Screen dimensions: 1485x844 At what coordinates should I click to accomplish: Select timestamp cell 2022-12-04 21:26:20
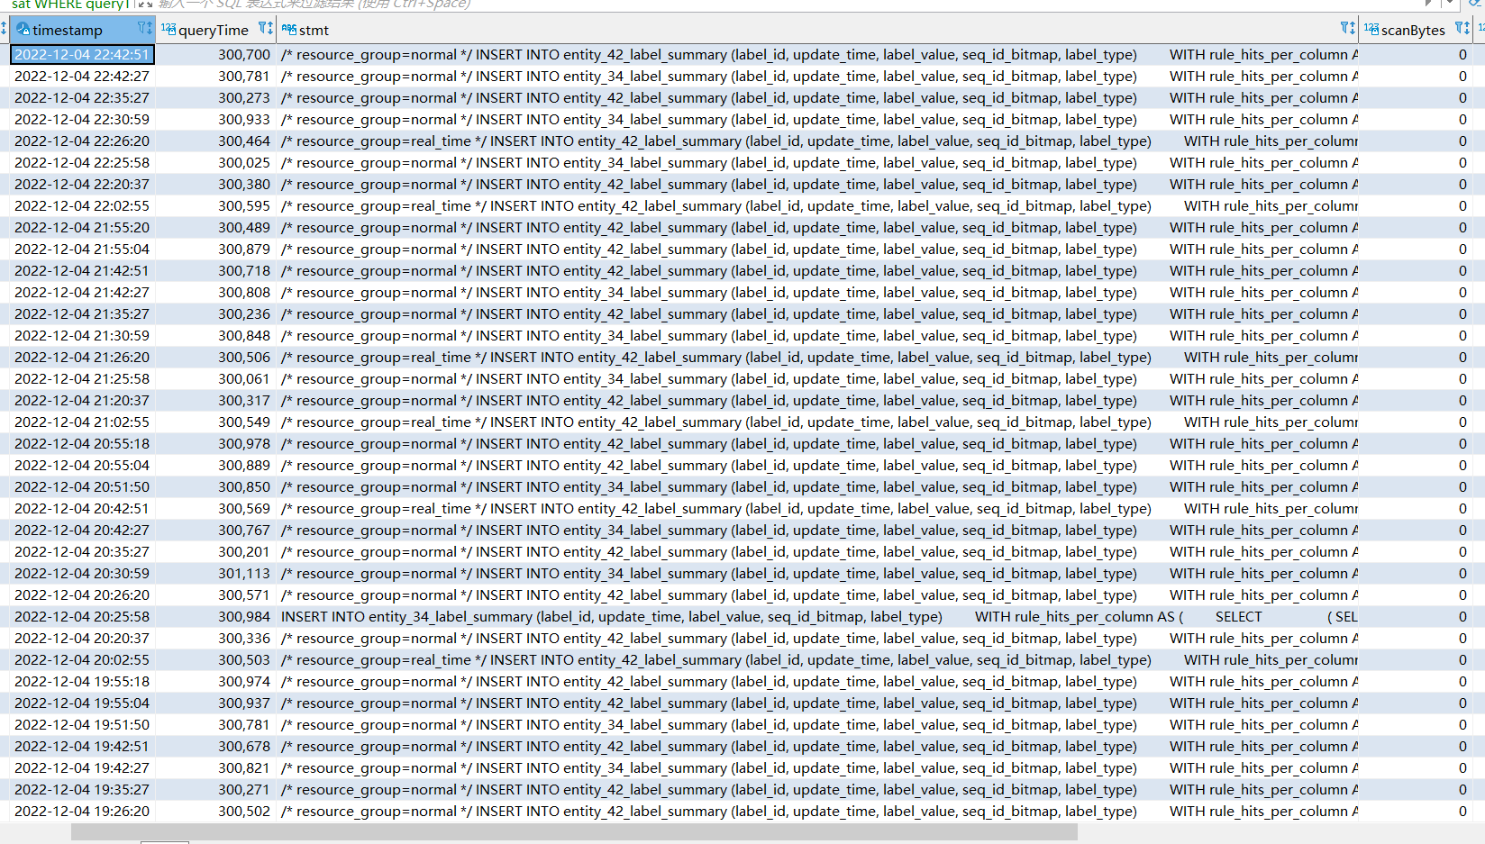(x=82, y=358)
